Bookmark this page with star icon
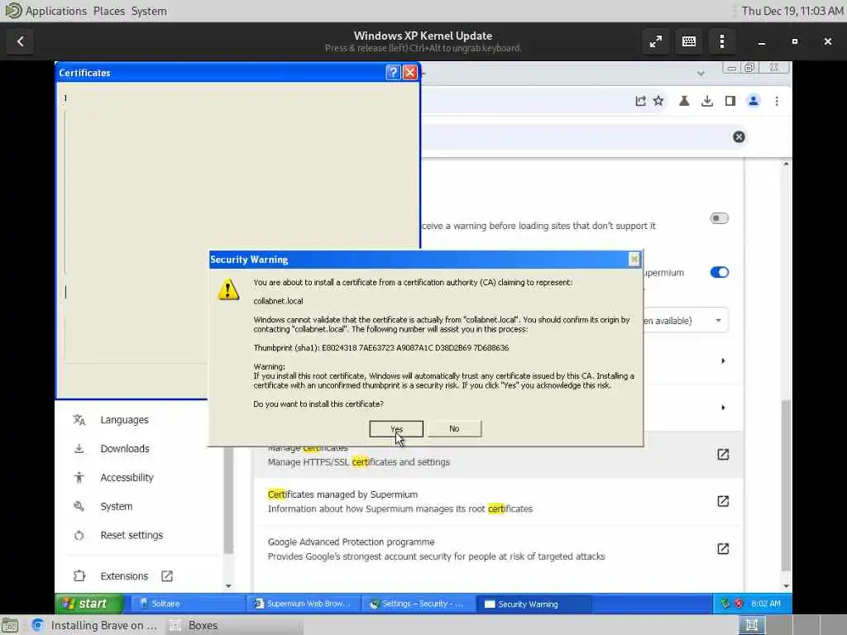Screen dimensions: 847x635 (x=658, y=101)
